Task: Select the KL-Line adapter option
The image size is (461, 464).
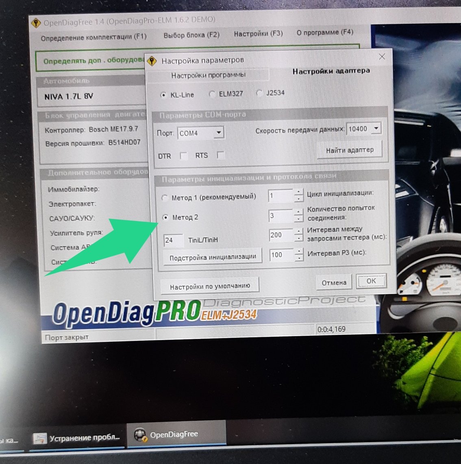Action: (163, 95)
